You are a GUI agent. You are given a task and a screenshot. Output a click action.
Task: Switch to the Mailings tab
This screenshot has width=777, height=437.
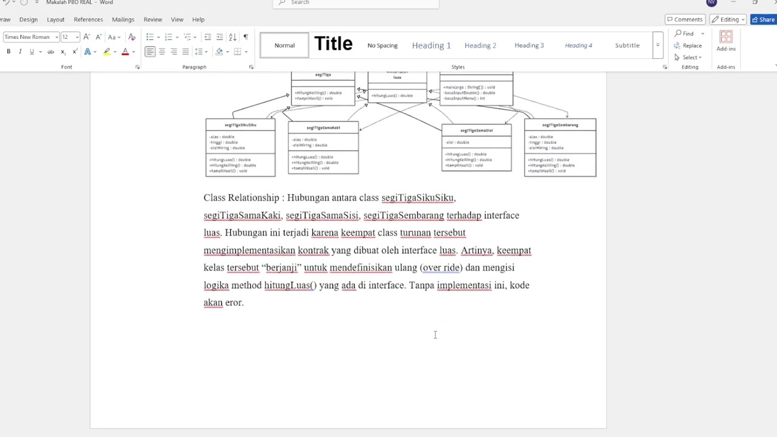coord(123,19)
